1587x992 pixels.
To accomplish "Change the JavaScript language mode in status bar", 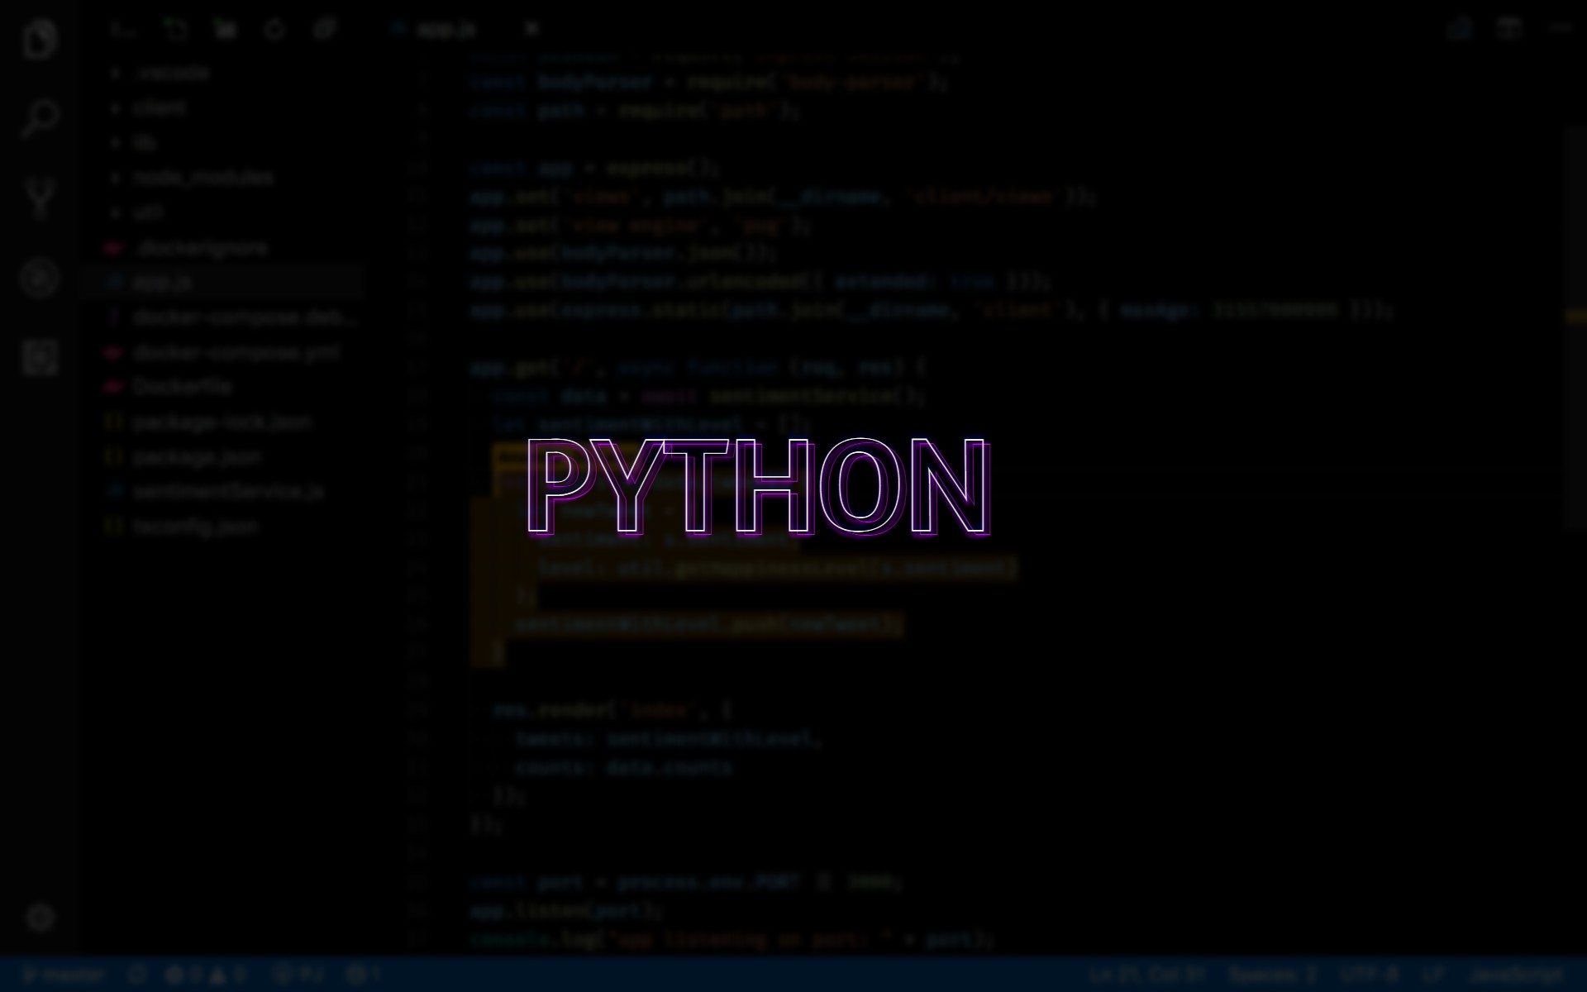I will point(1518,975).
